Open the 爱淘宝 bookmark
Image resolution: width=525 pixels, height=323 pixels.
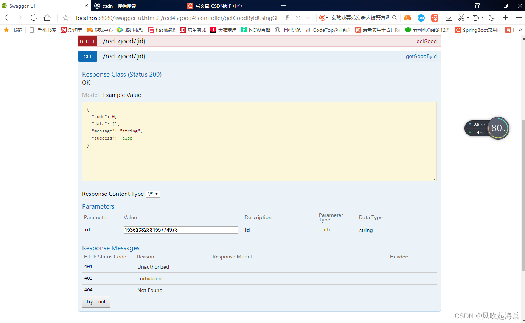click(x=71, y=30)
